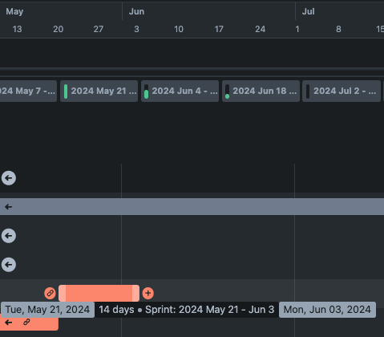Open the 2024 May 21 sprint chip

[99, 91]
